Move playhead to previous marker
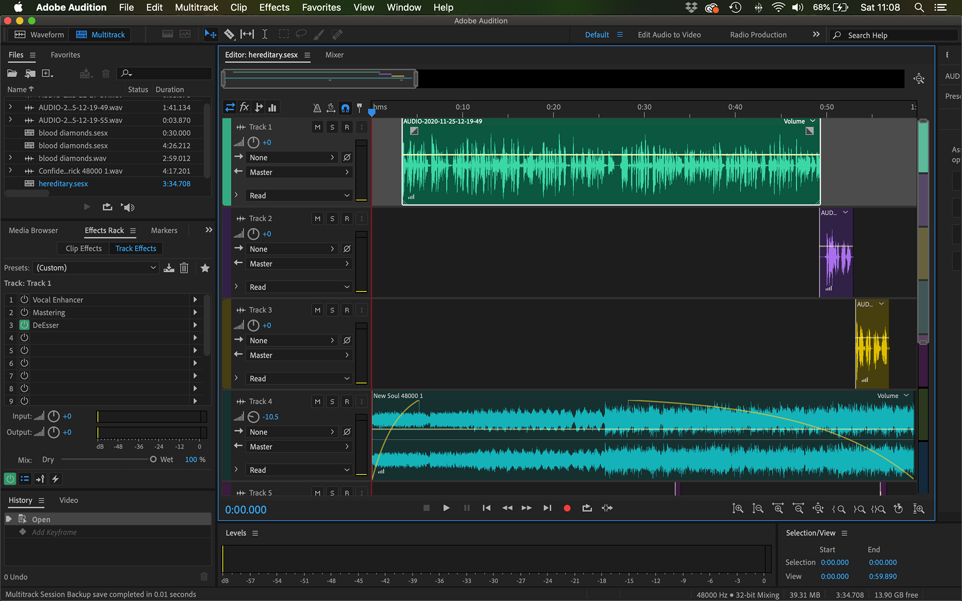Image resolution: width=962 pixels, height=601 pixels. click(x=486, y=508)
